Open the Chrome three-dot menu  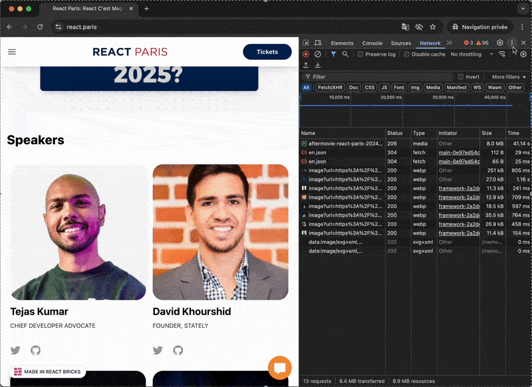pyautogui.click(x=522, y=27)
